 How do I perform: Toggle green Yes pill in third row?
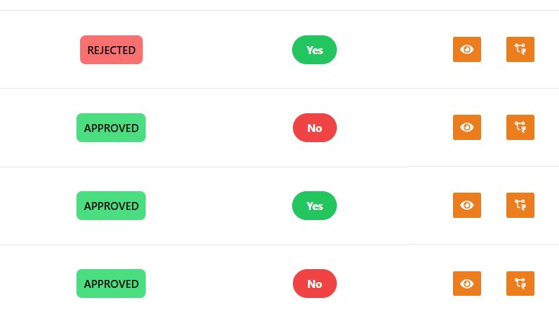(314, 206)
